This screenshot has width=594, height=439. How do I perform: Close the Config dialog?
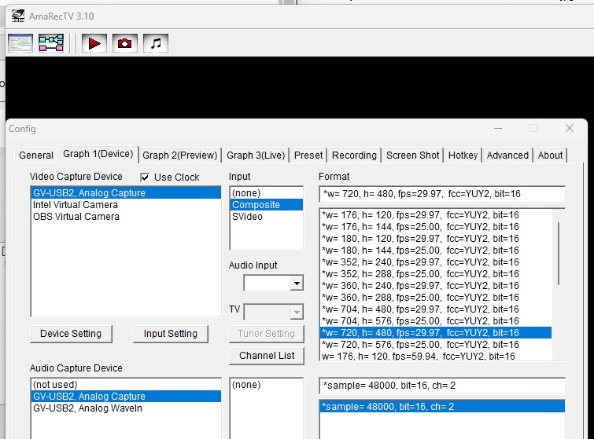570,128
